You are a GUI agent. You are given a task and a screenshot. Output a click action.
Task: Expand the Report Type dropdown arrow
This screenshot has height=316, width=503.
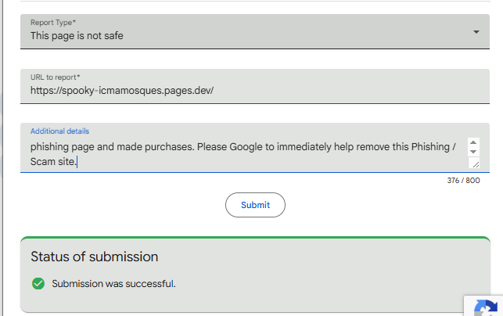(476, 32)
